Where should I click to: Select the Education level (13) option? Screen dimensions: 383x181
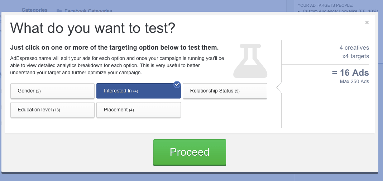pos(53,110)
